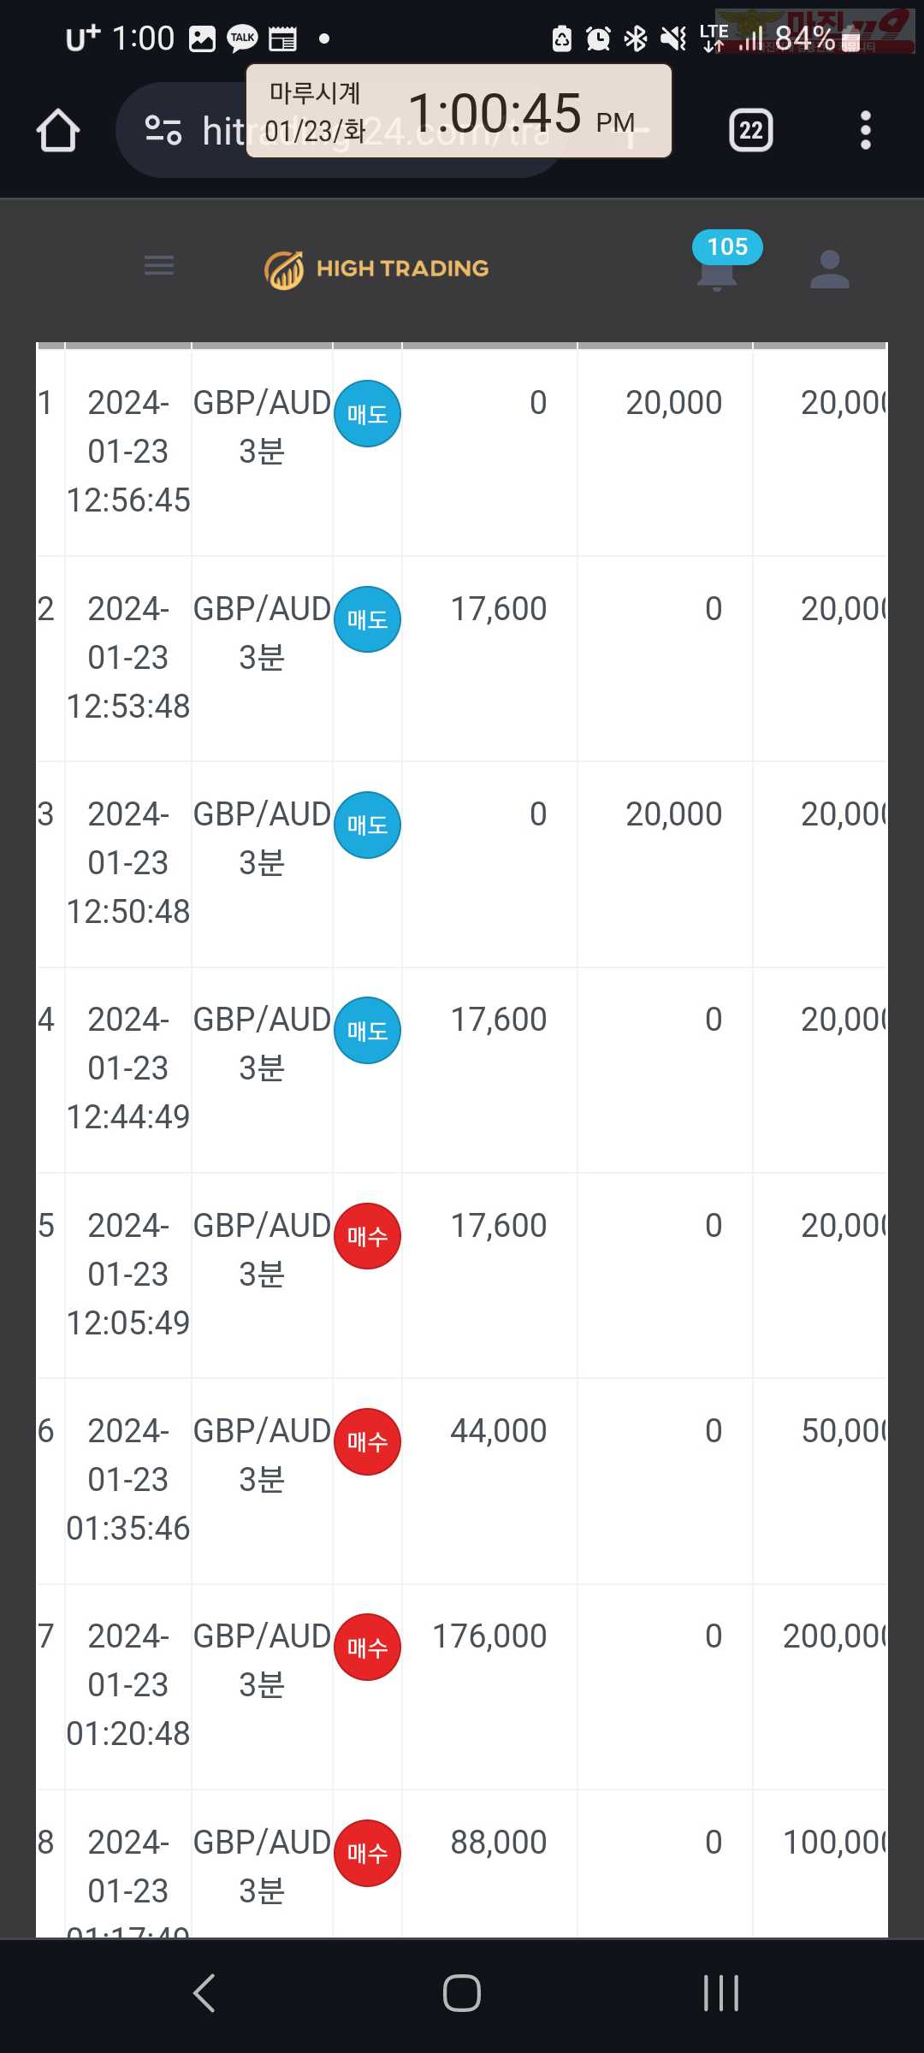Tap the 매도 badge in row 1
Viewport: 924px width, 2053px height.
[367, 414]
